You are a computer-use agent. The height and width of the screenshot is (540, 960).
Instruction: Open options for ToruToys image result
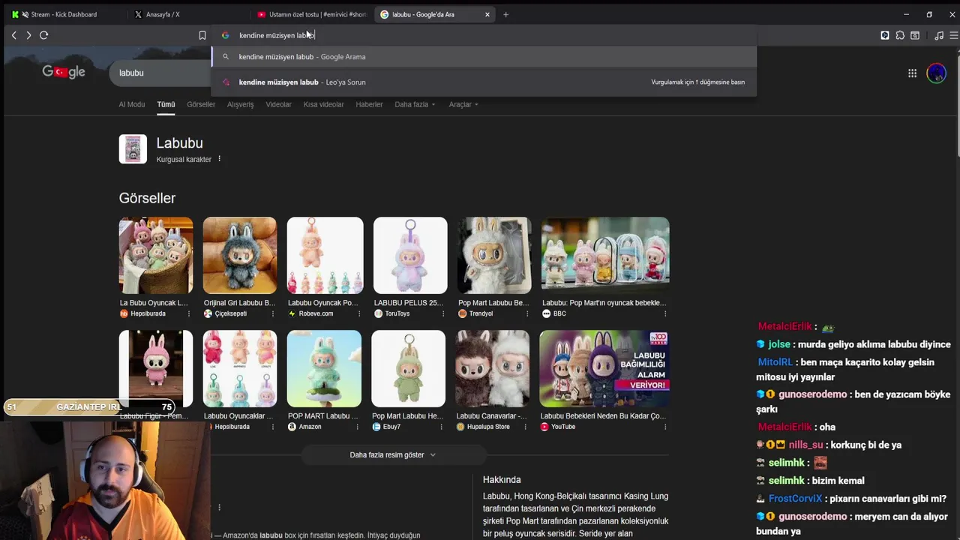pos(443,313)
